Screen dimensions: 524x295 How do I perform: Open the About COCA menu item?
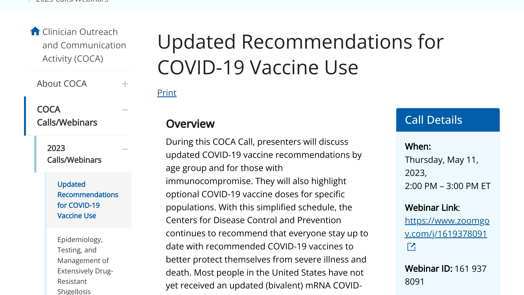62,84
